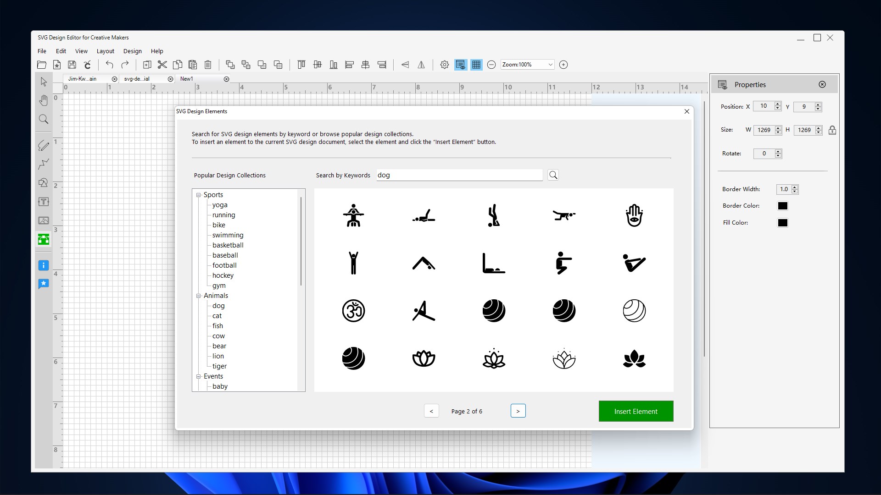Switch to the New1 document tab
The height and width of the screenshot is (495, 881).
(186, 79)
